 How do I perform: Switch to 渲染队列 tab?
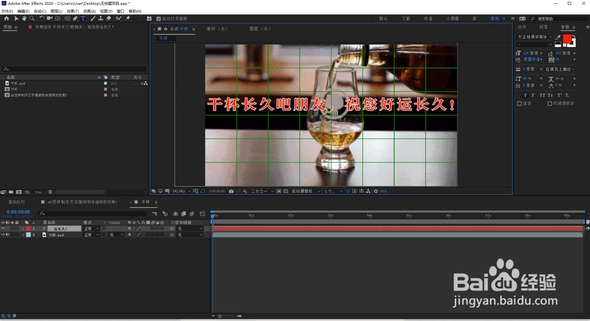(x=17, y=202)
